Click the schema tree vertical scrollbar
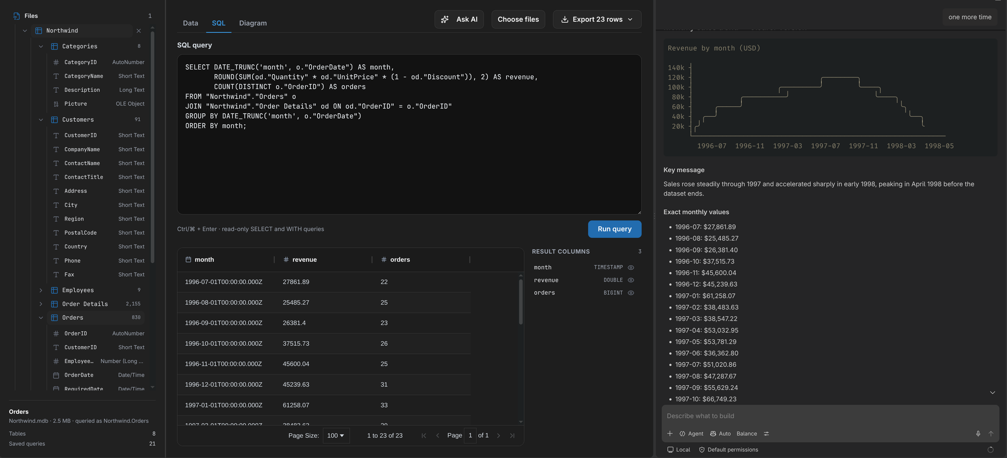The width and height of the screenshot is (1007, 458). pyautogui.click(x=152, y=147)
